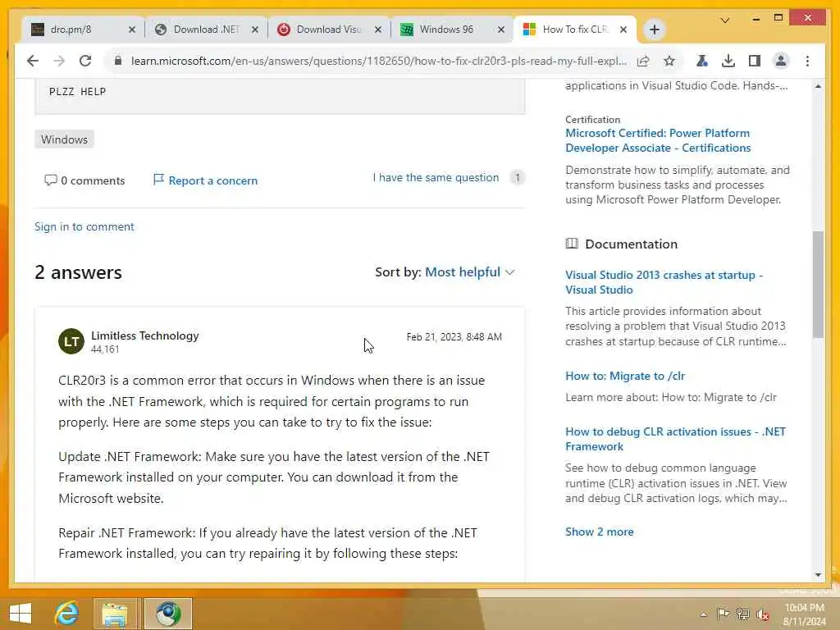840x630 pixels.
Task: Open Limitless Technology author name
Action: click(x=144, y=336)
